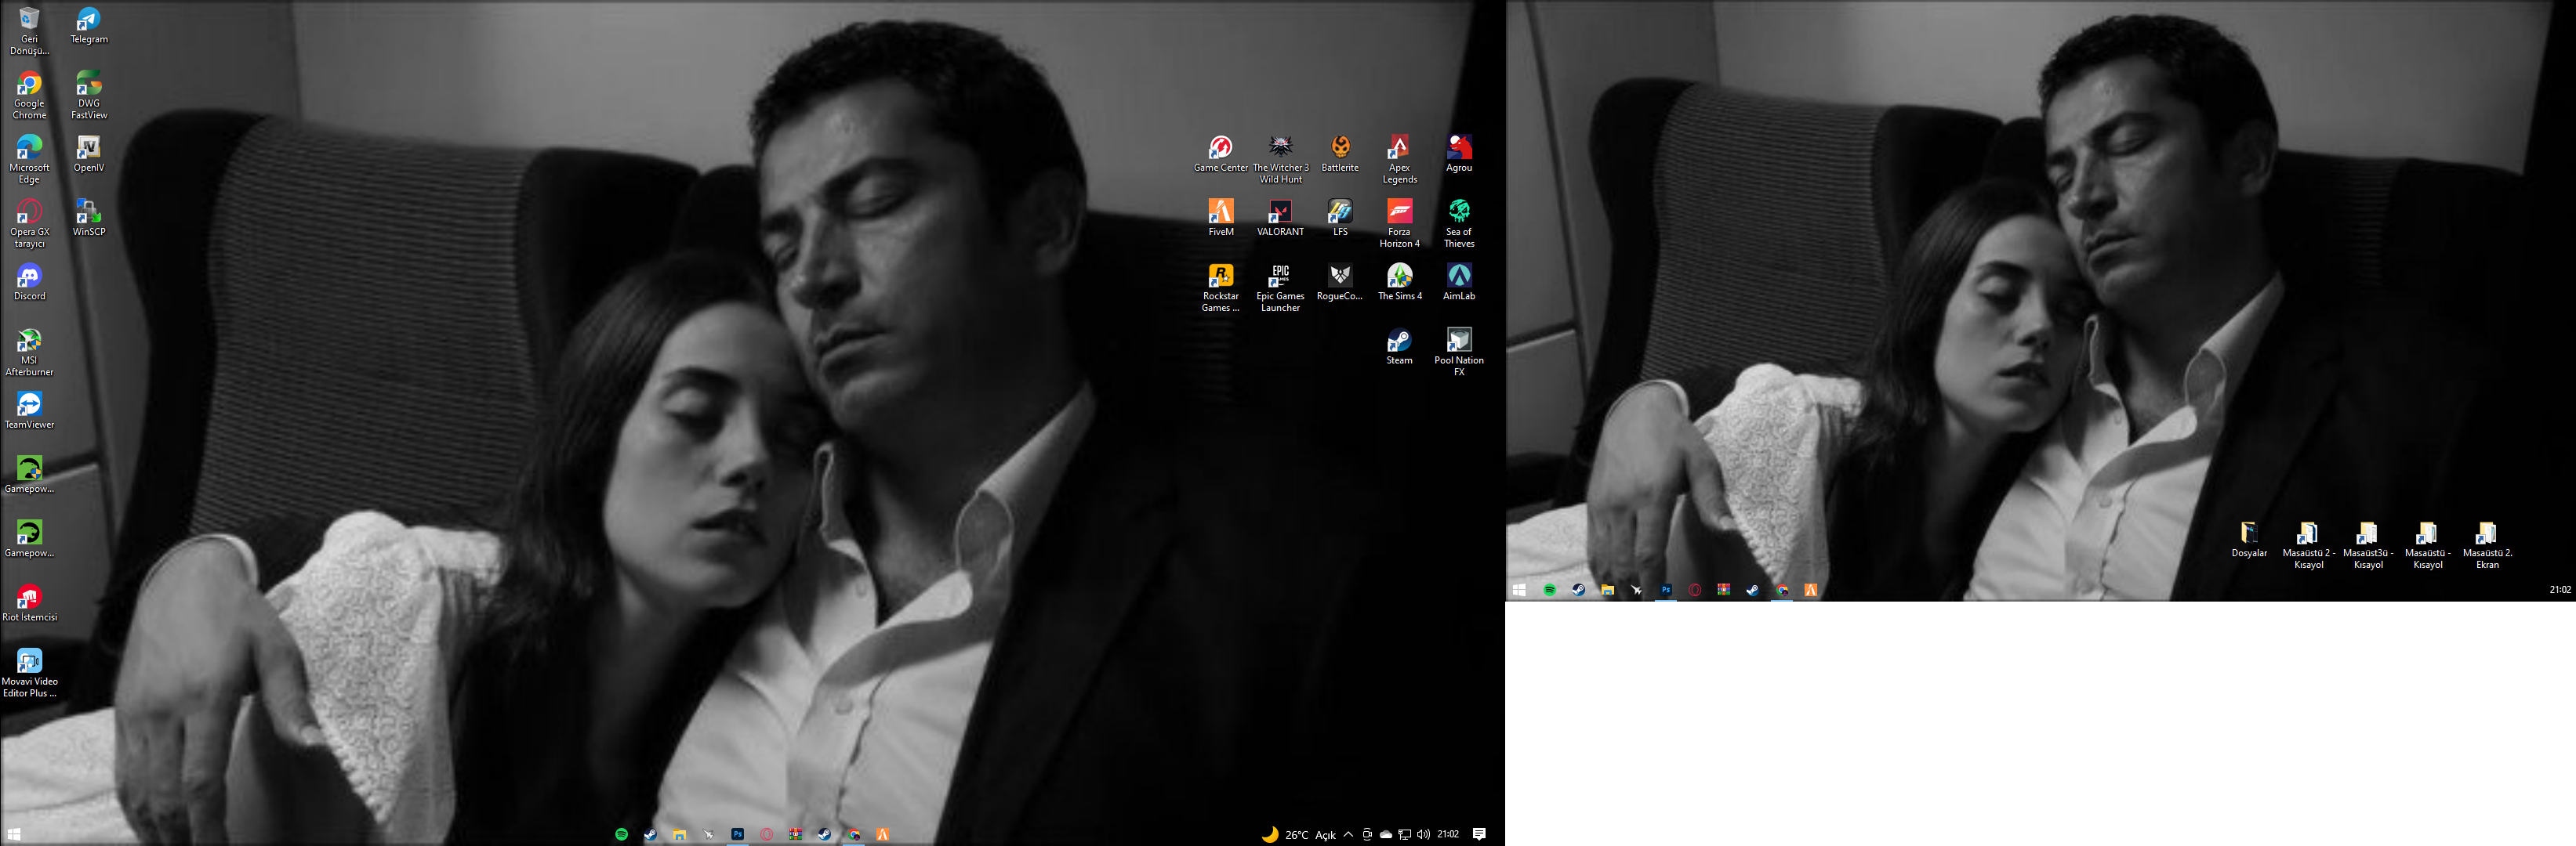This screenshot has height=846, width=2576.
Task: Open the 26°C Açık weather widget
Action: pyautogui.click(x=1298, y=834)
